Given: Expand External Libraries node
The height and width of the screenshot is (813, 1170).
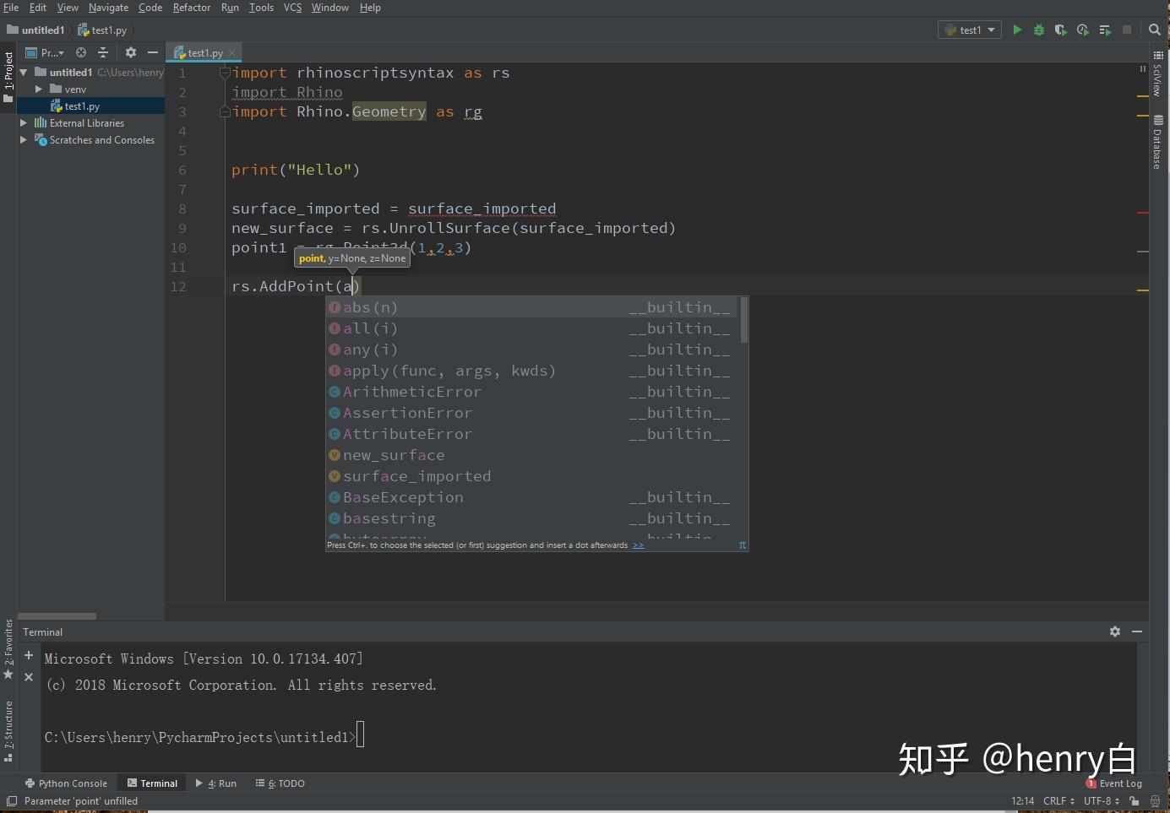Looking at the screenshot, I should pos(24,123).
